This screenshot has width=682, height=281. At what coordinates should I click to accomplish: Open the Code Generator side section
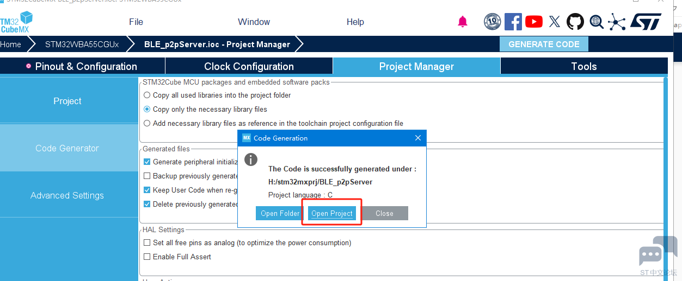pos(69,148)
